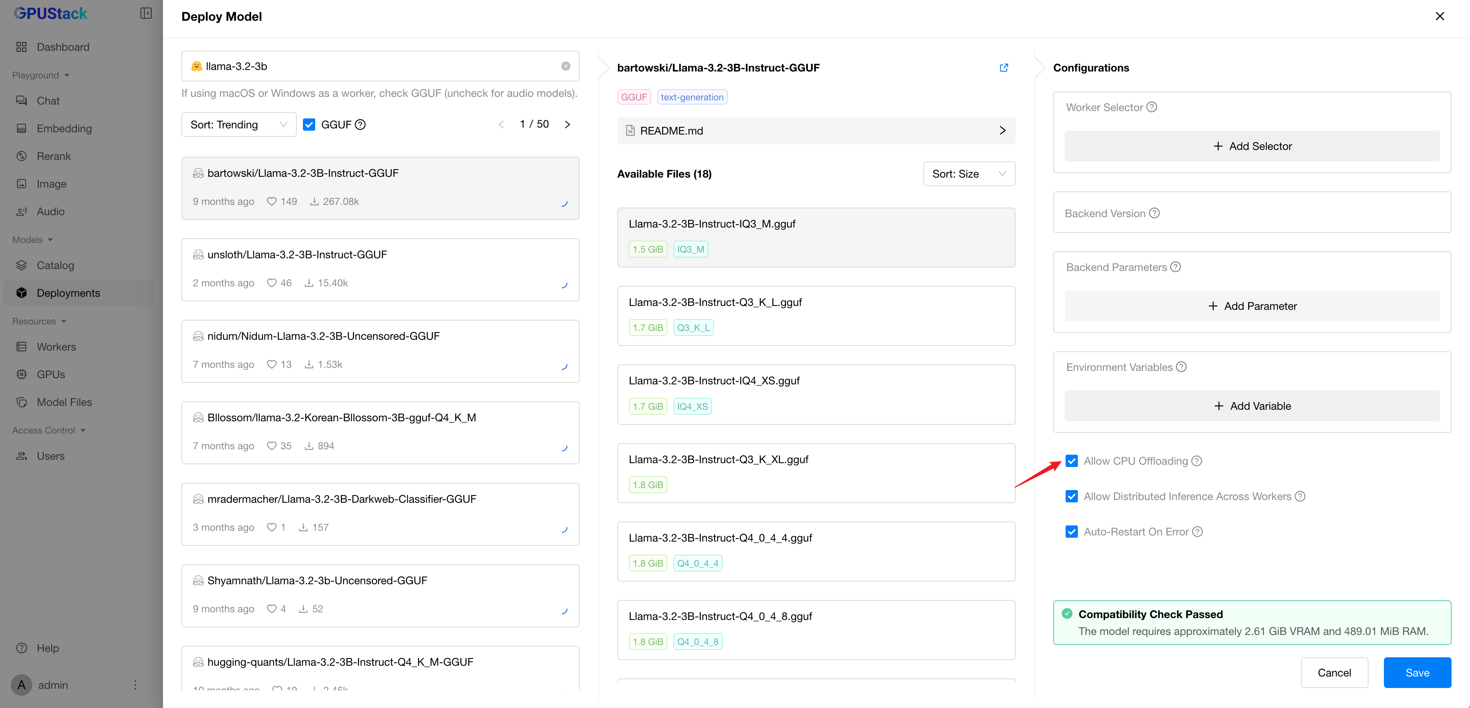This screenshot has width=1470, height=708.
Task: Select Bllossom Korean-Bllossom-3B model card
Action: point(380,432)
